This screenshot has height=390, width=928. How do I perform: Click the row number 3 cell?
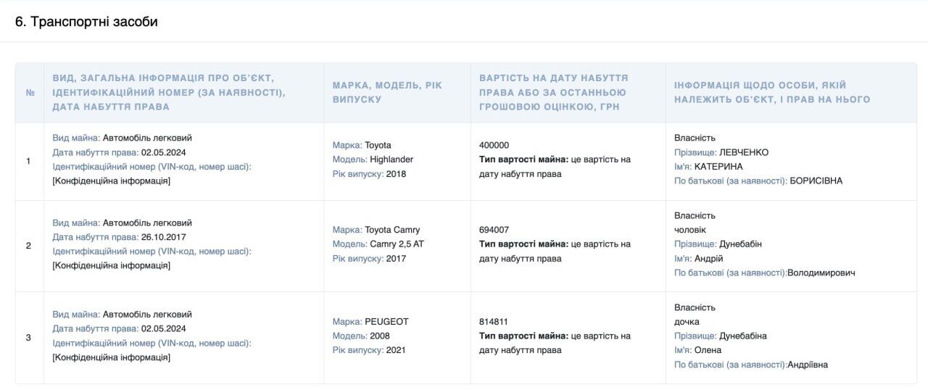point(29,338)
